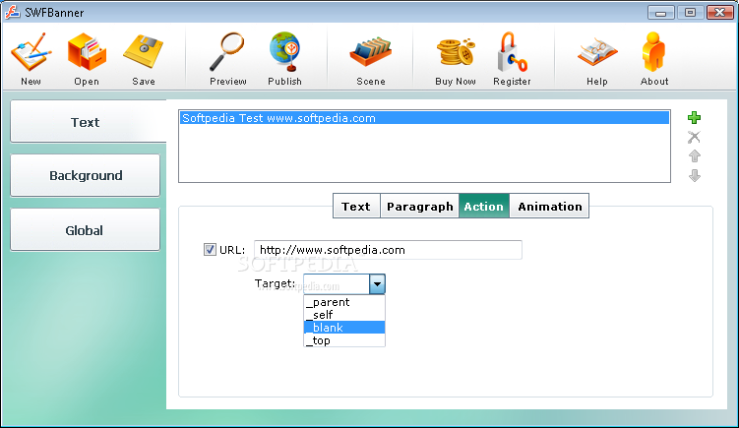Screen dimensions: 739x428
Task: Click the SWFBanner title bar app icon
Action: coord(12,12)
